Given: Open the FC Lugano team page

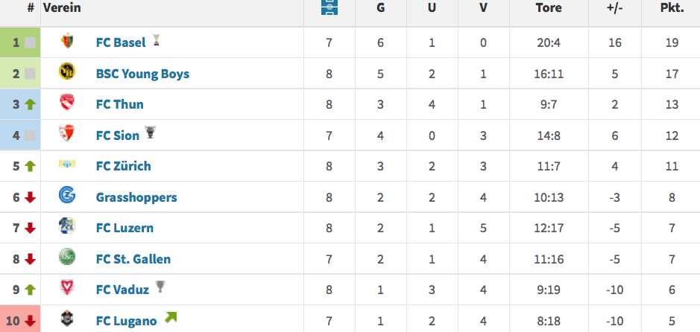Looking at the screenshot, I should (126, 321).
